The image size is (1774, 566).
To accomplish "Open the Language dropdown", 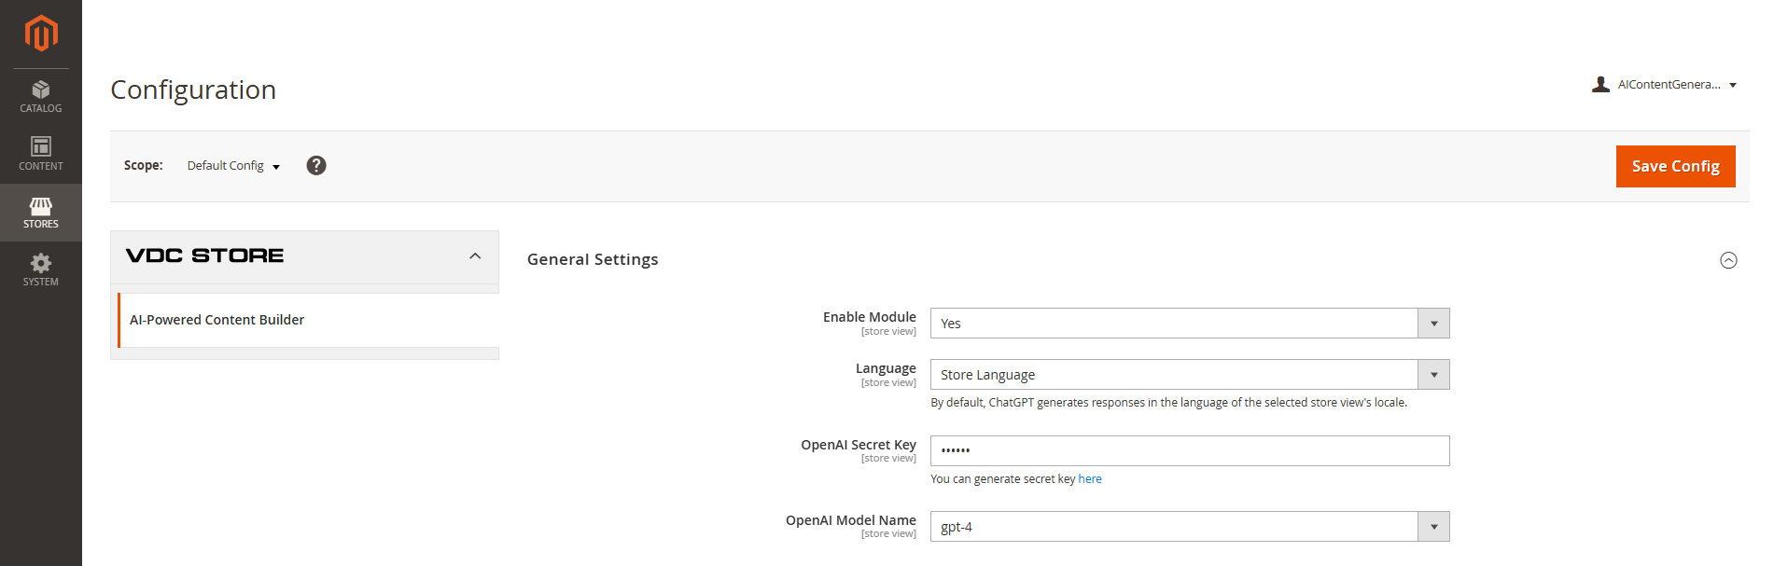I will click(x=1189, y=375).
